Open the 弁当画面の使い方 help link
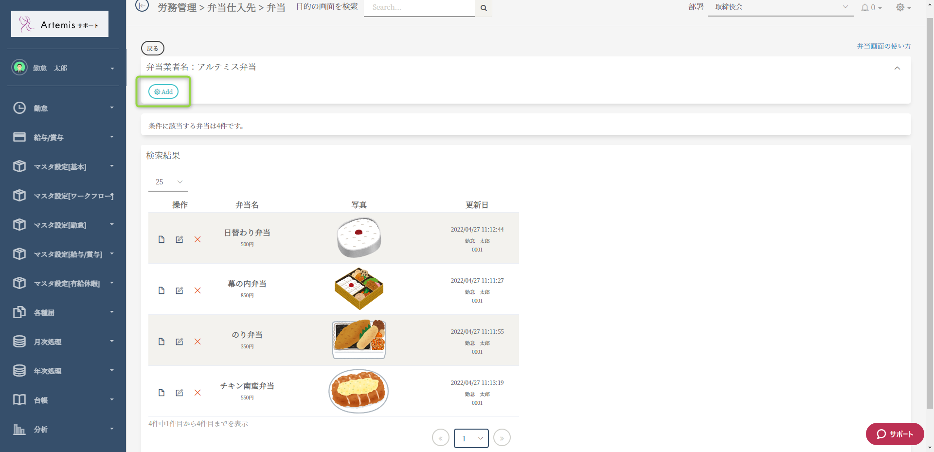This screenshot has width=934, height=452. 883,46
